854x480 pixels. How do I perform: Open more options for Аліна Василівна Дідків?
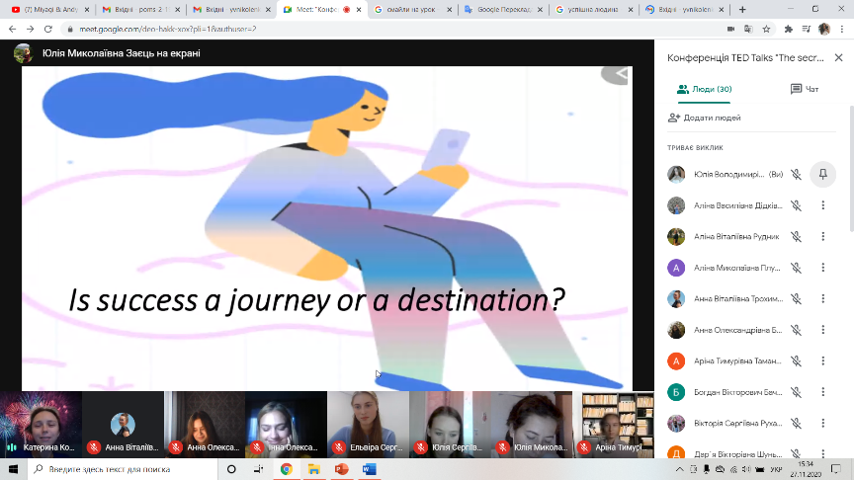(x=822, y=205)
